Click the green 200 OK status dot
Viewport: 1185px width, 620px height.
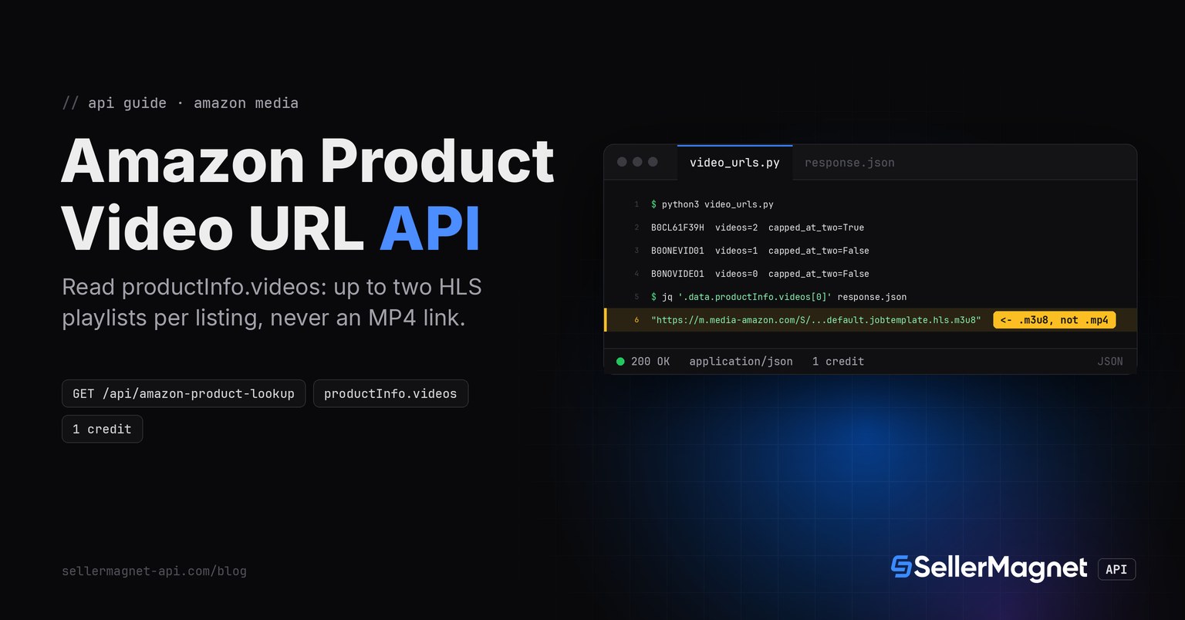click(x=620, y=361)
